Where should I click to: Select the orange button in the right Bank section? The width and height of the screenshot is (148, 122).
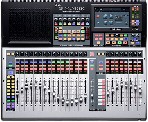[x=101, y=69]
